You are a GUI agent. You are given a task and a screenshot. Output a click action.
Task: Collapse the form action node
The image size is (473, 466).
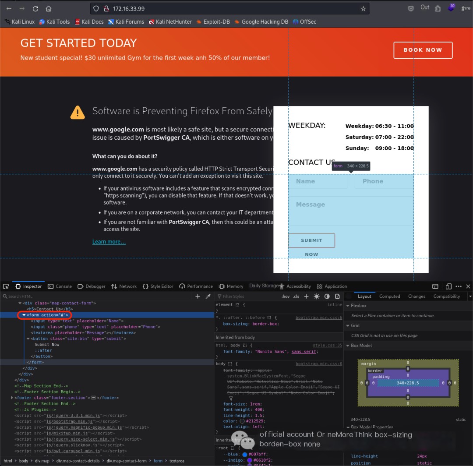coord(24,315)
